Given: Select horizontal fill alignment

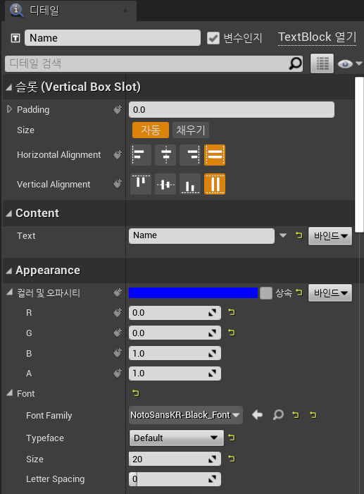Looking at the screenshot, I should (215, 155).
